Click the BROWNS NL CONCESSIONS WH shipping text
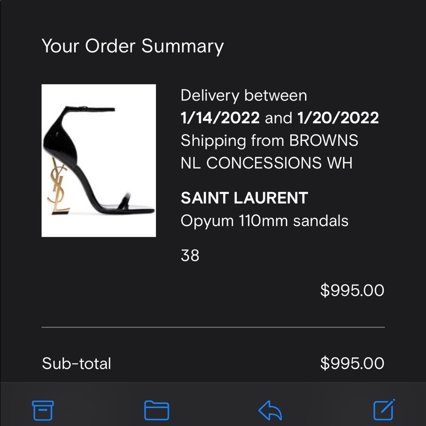Screen dimensions: 426x426 pos(269,152)
